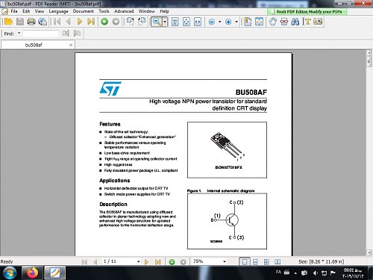Image resolution: width=373 pixels, height=280 pixels.
Task: Toggle continuous page layout in the status bar
Action: (x=255, y=262)
